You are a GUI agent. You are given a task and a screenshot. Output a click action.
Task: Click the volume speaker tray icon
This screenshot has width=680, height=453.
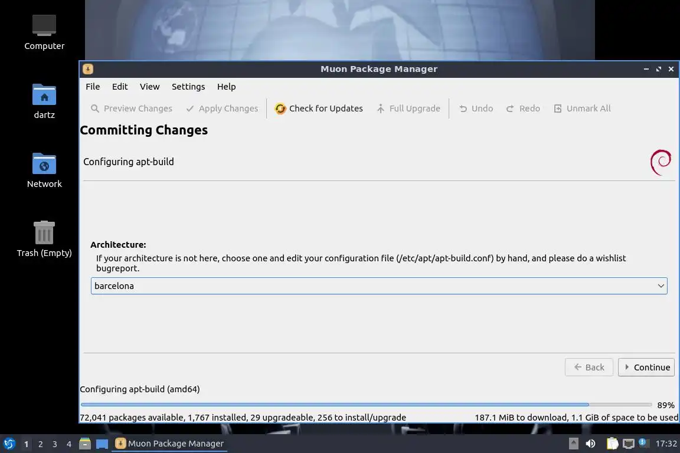(590, 444)
